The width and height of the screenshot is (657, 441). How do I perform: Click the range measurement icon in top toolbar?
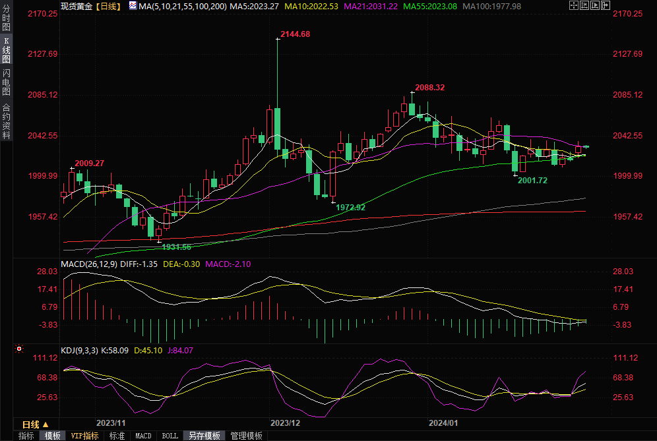[583, 6]
